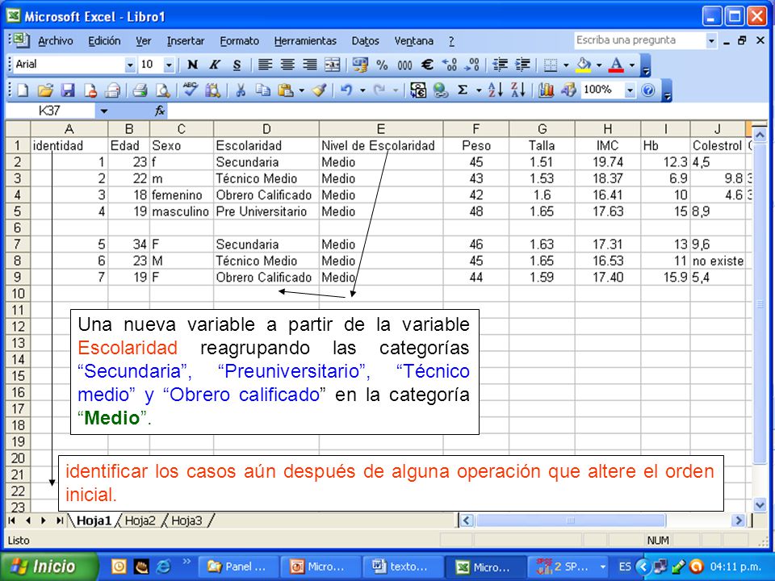Open the Formato menu
The height and width of the screenshot is (581, 775).
pyautogui.click(x=239, y=41)
